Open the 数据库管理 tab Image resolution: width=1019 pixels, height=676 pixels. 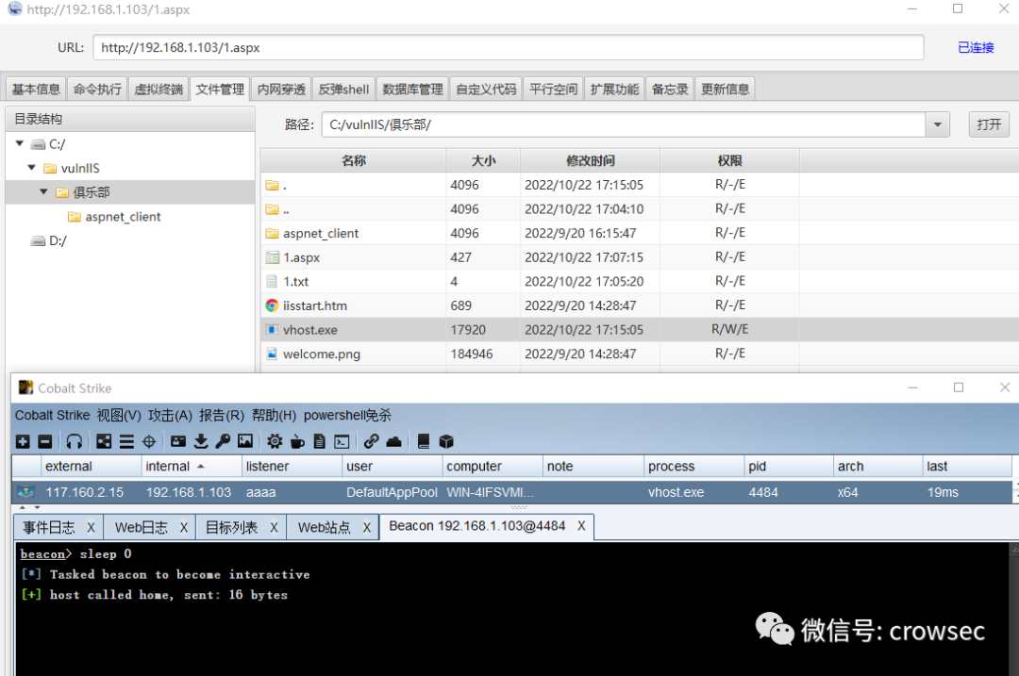tap(412, 89)
